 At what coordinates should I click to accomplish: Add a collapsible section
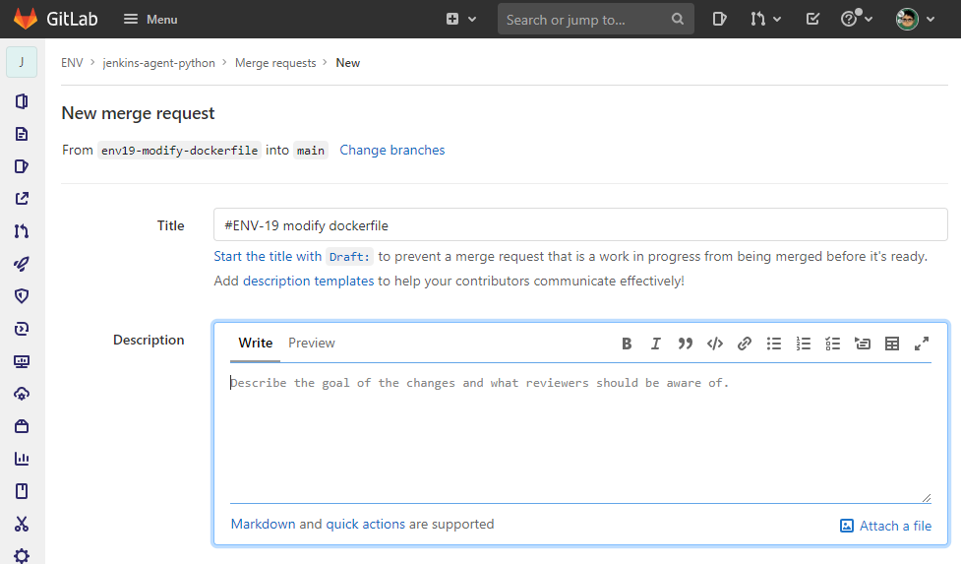point(863,344)
